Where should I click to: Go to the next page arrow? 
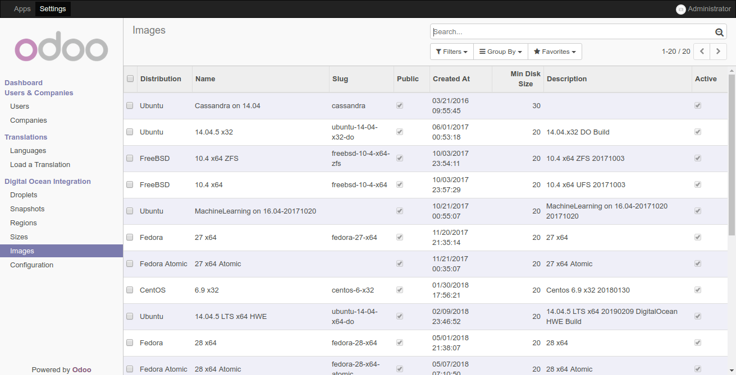coord(719,52)
